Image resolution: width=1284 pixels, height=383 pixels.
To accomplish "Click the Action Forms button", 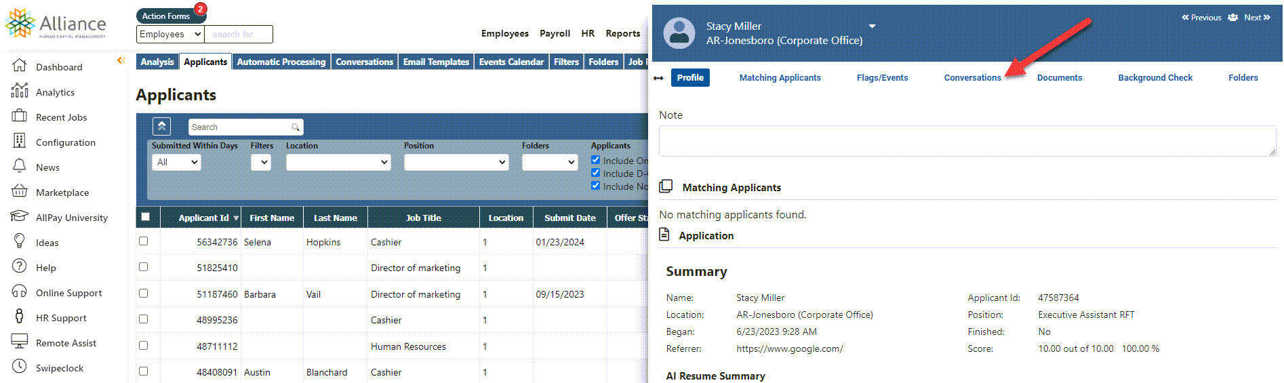I will coord(166,16).
